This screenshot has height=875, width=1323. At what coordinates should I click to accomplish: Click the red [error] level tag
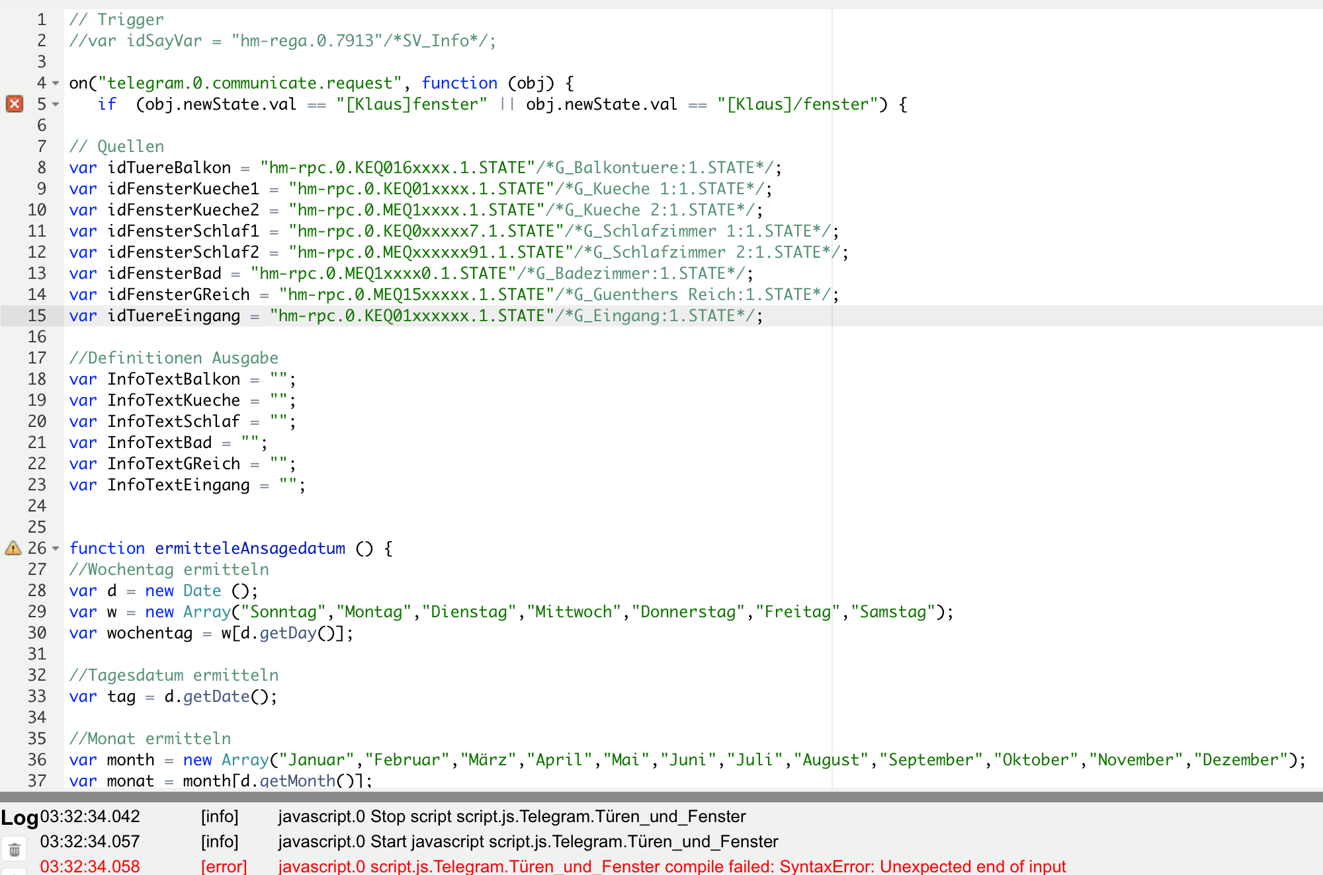click(x=224, y=866)
